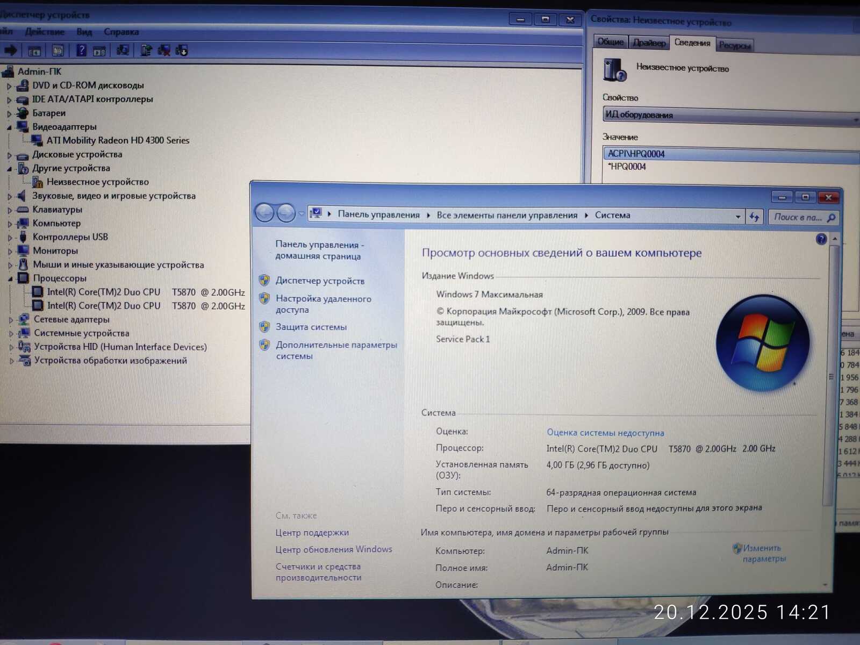Select the Admin-ПК root computer icon
Screen dimensions: 860x645
coord(8,71)
